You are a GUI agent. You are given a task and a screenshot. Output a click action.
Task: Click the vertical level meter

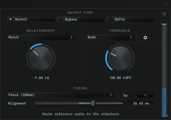[164, 69]
